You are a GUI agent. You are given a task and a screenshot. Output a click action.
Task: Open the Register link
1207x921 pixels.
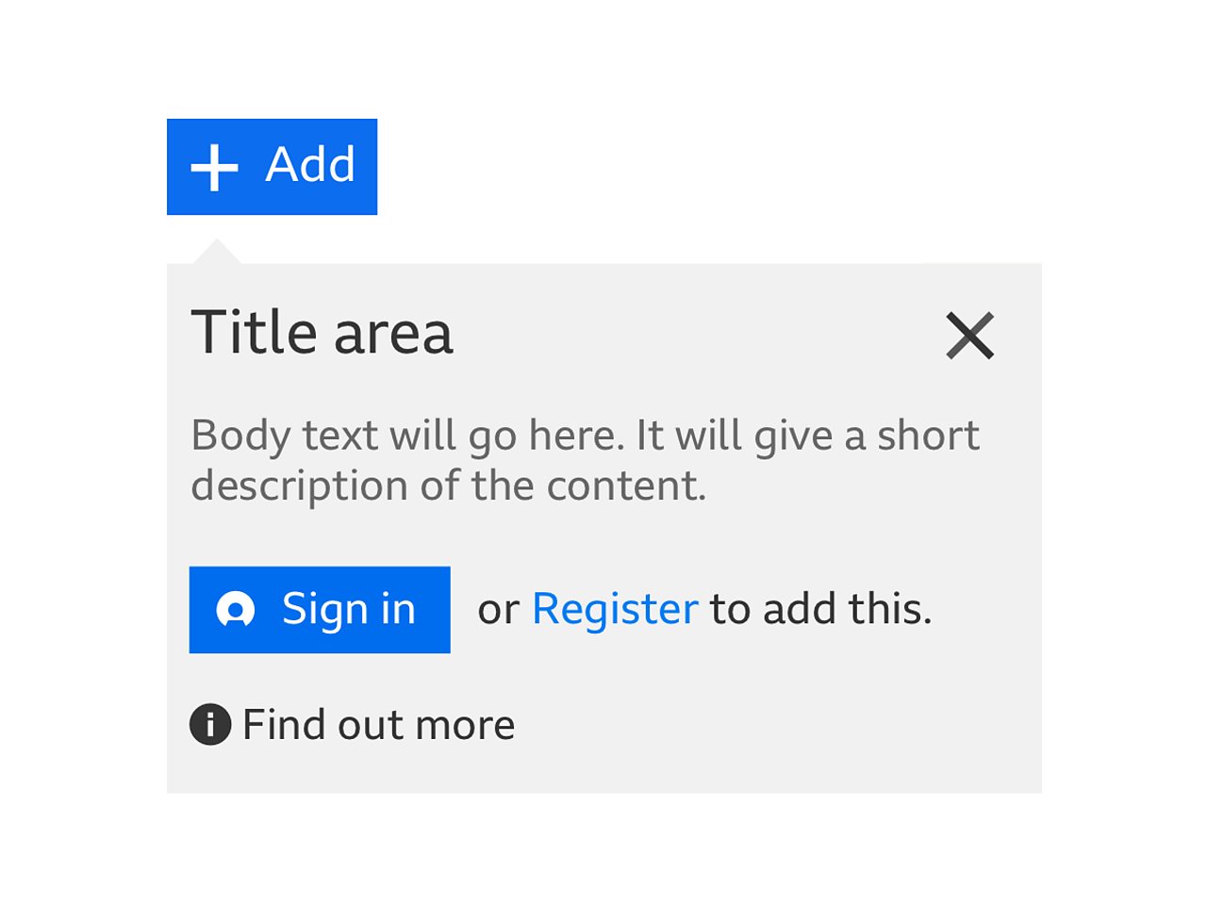coord(615,609)
